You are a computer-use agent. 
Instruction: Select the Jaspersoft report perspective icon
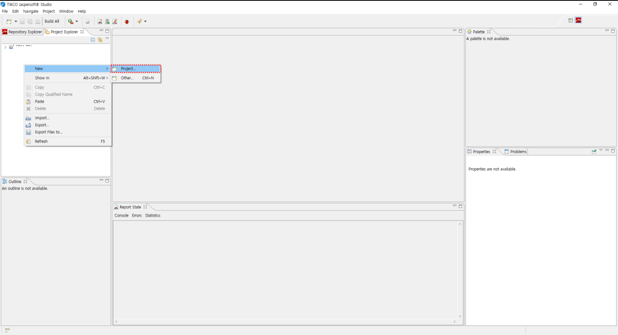579,20
